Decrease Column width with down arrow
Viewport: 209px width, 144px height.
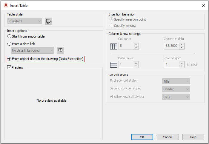click(x=182, y=47)
